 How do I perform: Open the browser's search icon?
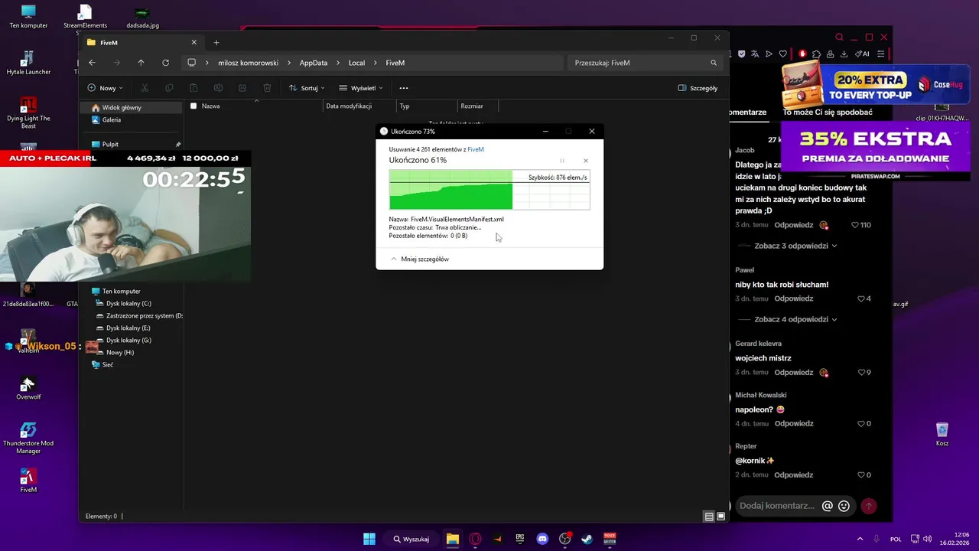click(x=839, y=37)
